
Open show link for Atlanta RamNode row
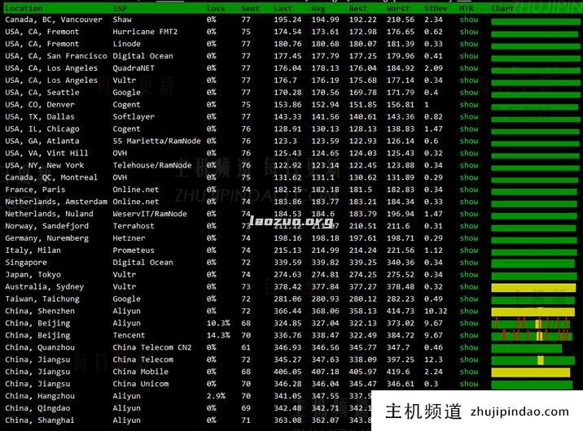(x=468, y=141)
